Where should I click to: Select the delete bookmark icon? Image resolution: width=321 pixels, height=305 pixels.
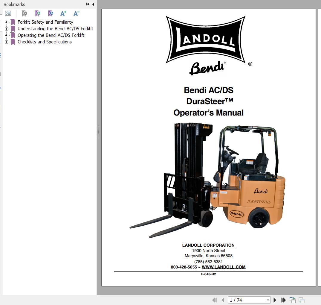25,13
